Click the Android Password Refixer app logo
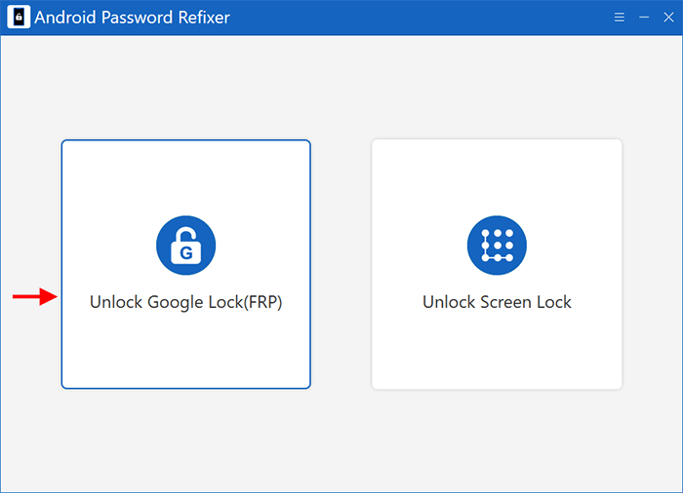 pos(19,17)
